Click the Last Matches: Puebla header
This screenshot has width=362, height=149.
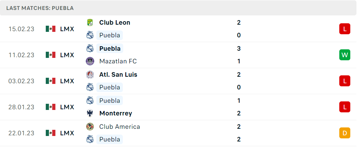(40, 8)
